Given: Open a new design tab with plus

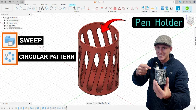Looking at the screenshot, I should [x=177, y=2].
